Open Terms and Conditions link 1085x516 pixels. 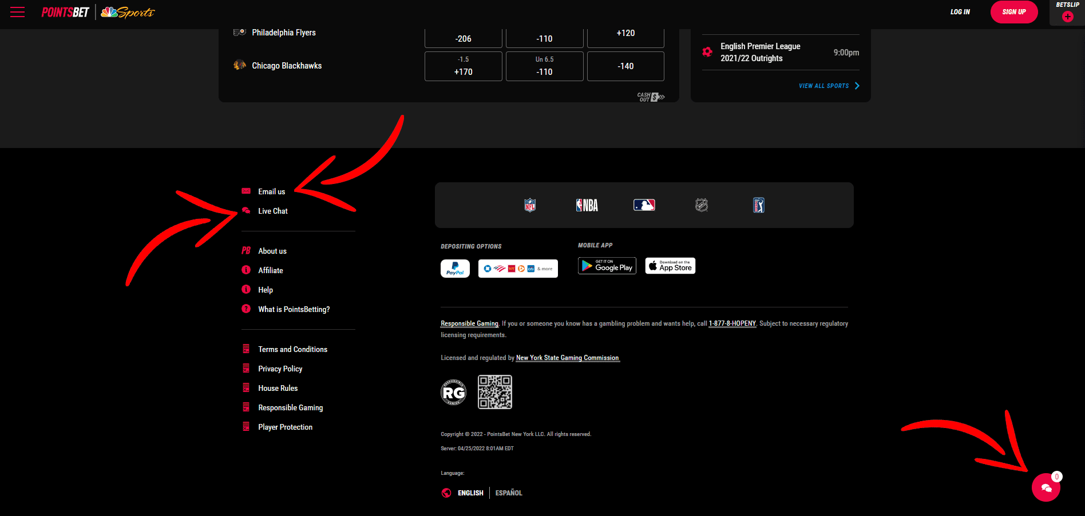293,349
